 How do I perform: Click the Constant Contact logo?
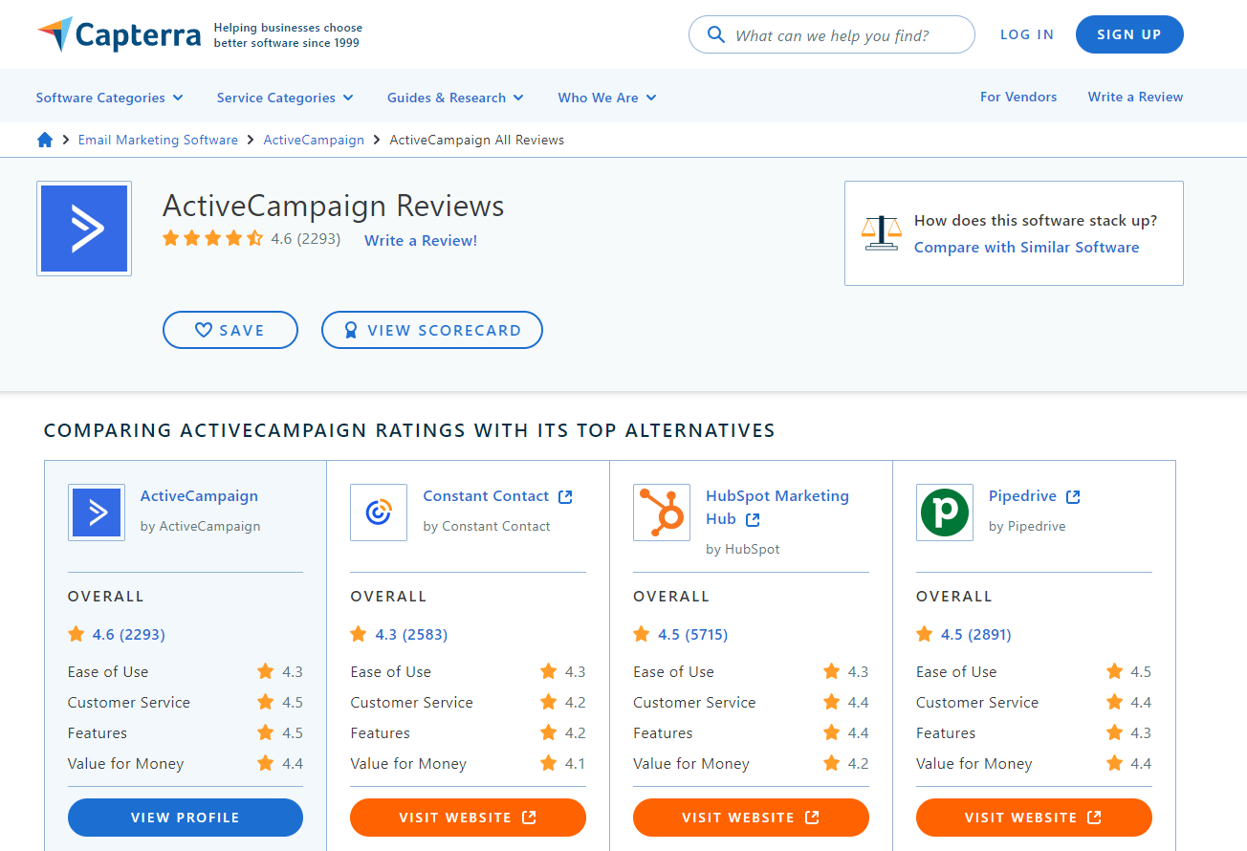tap(379, 513)
